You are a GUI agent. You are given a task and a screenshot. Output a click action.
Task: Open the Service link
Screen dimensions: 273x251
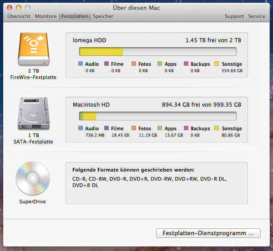click(257, 16)
